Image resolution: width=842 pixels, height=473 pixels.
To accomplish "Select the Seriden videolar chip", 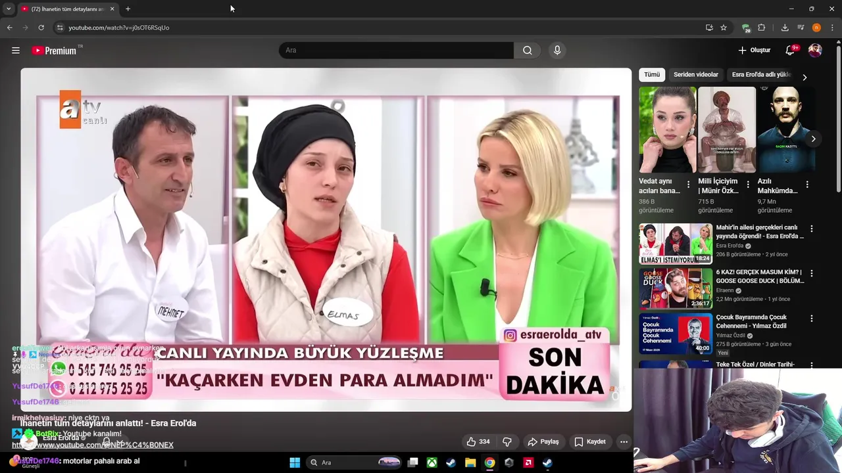I will (x=696, y=75).
